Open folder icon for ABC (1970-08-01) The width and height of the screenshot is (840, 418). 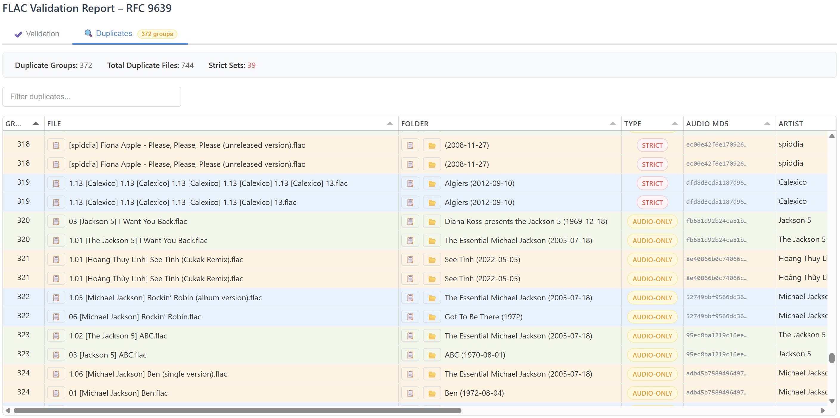[432, 355]
